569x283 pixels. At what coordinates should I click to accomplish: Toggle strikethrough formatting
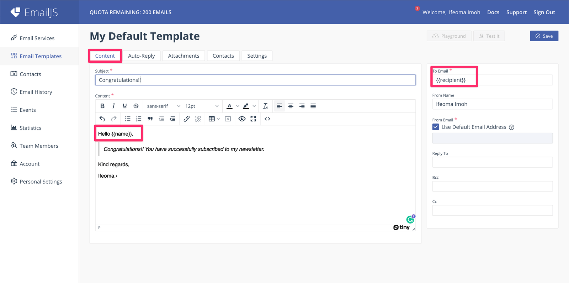136,106
